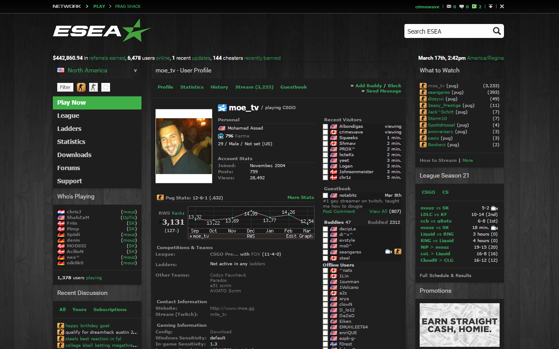The image size is (559, 349).
Task: Click the Search ESEA input field
Action: [x=448, y=31]
